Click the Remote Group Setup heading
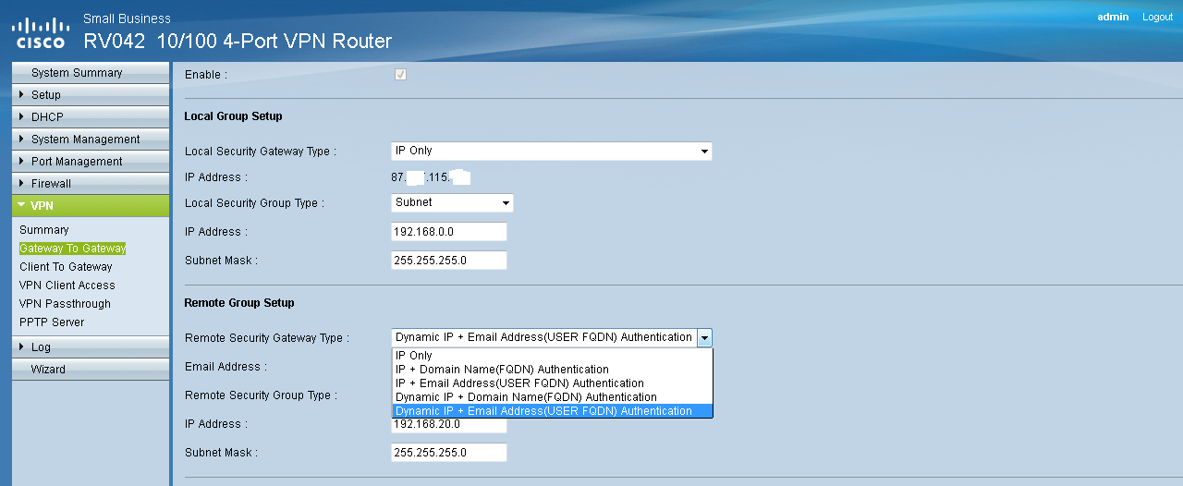 pyautogui.click(x=239, y=303)
